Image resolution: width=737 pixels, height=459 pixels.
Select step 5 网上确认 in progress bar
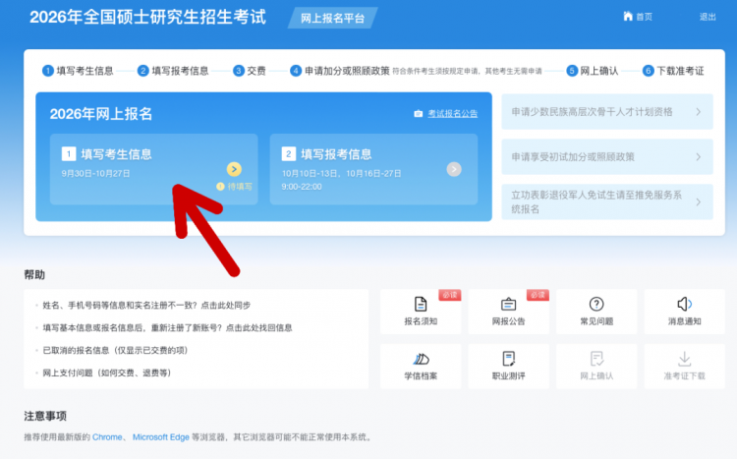593,71
